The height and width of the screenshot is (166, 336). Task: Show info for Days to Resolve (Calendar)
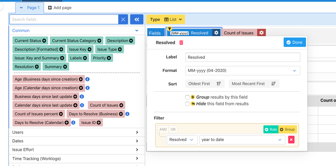tap(73, 122)
